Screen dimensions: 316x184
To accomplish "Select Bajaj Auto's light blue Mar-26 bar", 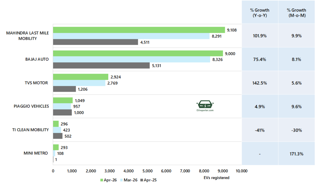I will point(131,59).
